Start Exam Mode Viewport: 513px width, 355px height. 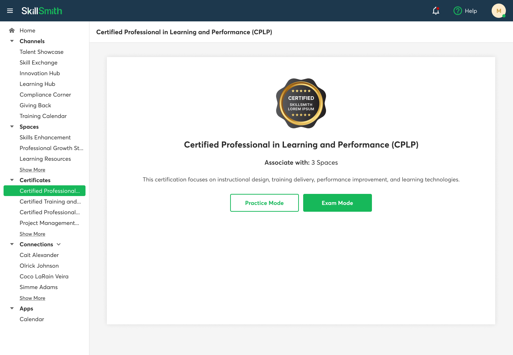coord(337,203)
